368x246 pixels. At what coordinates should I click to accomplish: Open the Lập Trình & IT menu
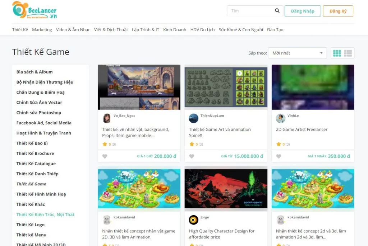[146, 30]
